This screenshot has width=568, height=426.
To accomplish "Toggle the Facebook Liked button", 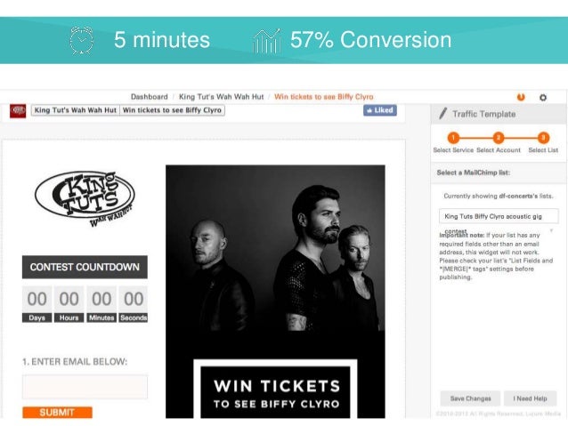I will 380,110.
